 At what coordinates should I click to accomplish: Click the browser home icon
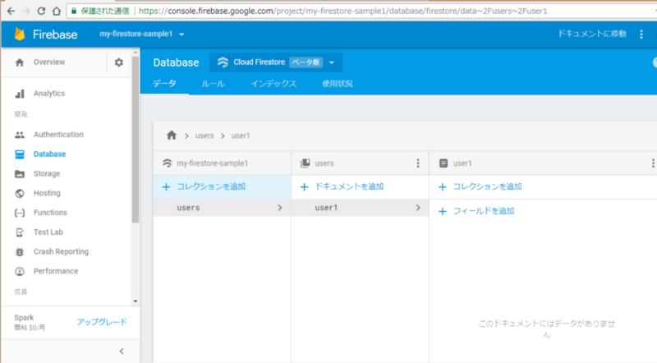click(x=56, y=11)
